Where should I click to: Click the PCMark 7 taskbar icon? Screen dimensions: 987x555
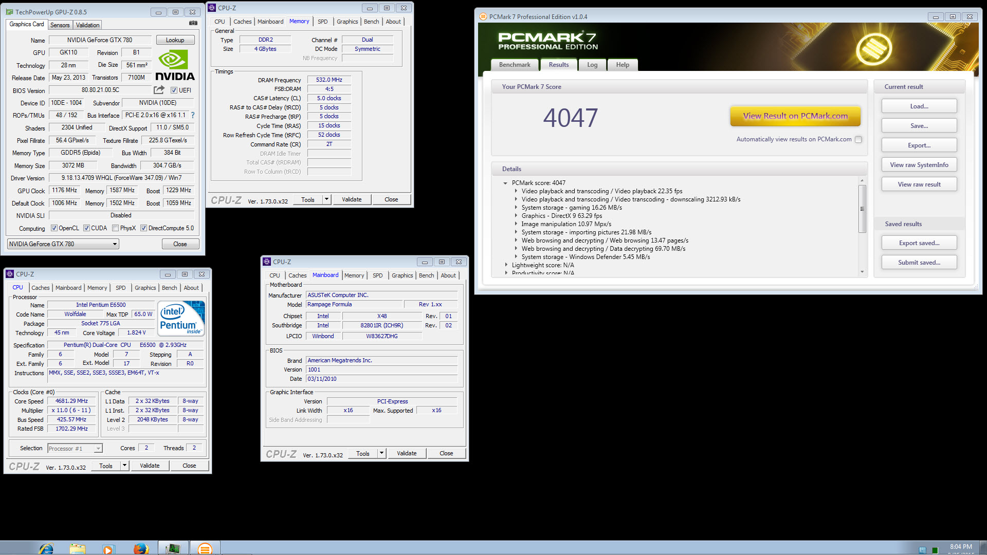click(x=205, y=548)
